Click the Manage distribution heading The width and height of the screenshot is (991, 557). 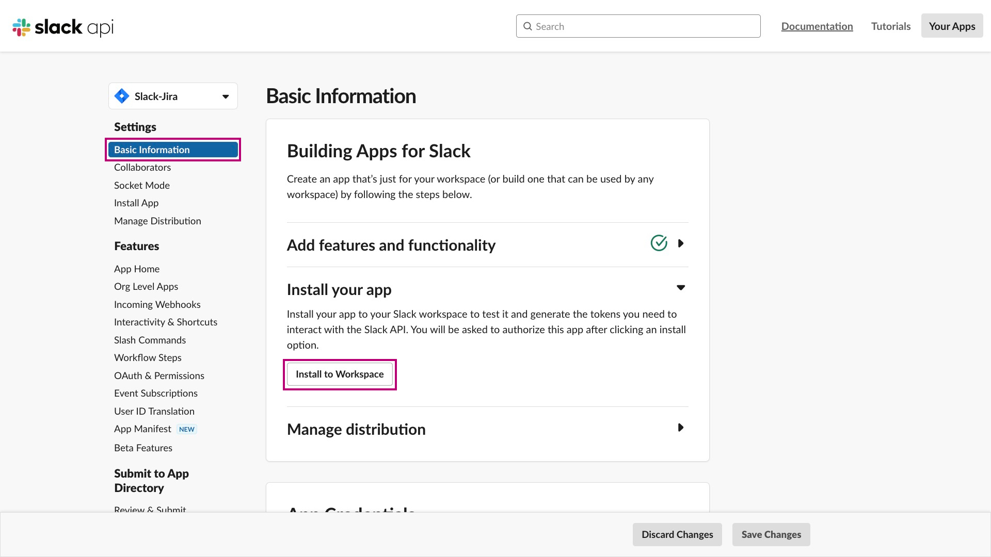point(356,429)
